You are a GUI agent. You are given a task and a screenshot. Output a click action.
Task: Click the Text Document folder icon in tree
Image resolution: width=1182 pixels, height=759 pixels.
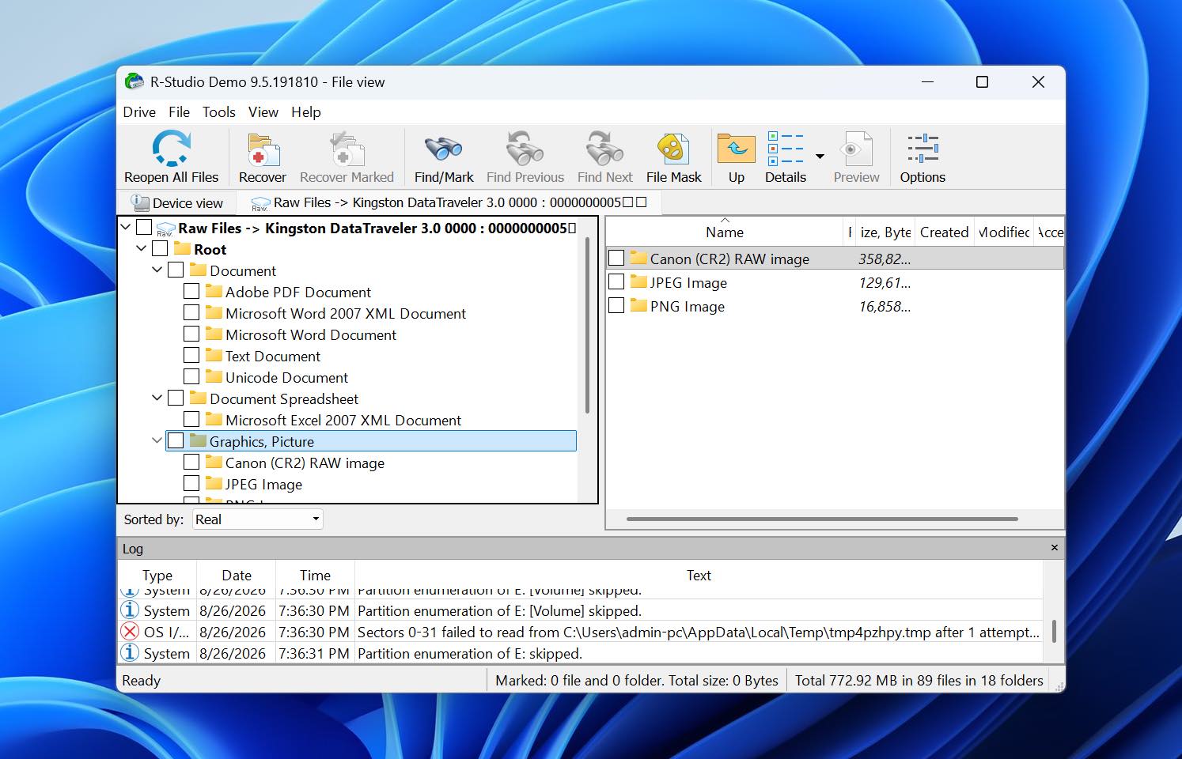pos(214,355)
